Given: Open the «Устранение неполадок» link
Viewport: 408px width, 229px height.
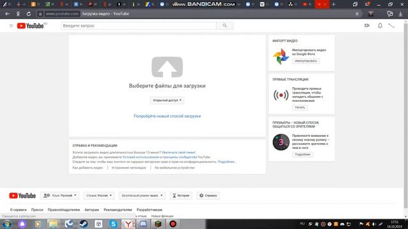Looking at the screenshot, I should pos(129,168).
